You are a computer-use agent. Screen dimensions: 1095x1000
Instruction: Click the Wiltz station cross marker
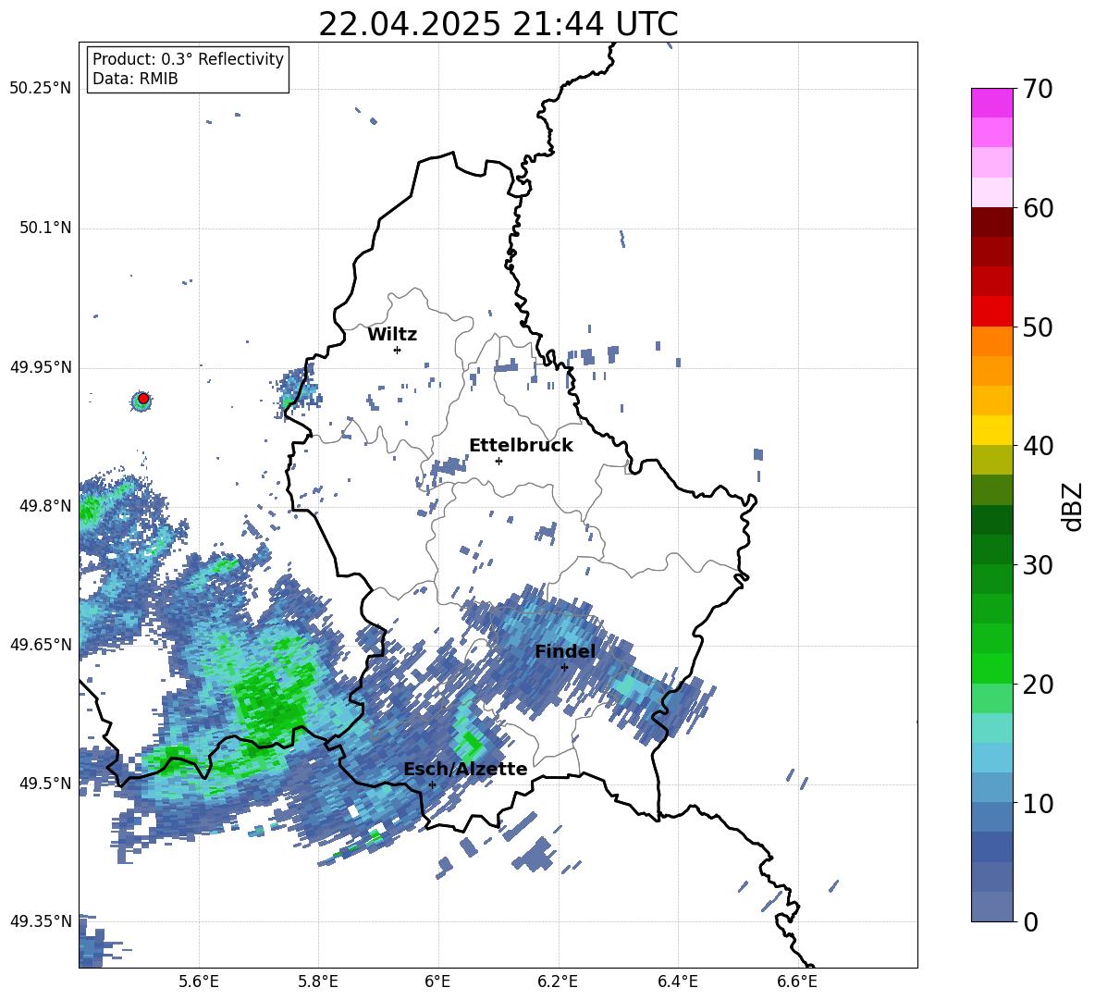(398, 350)
